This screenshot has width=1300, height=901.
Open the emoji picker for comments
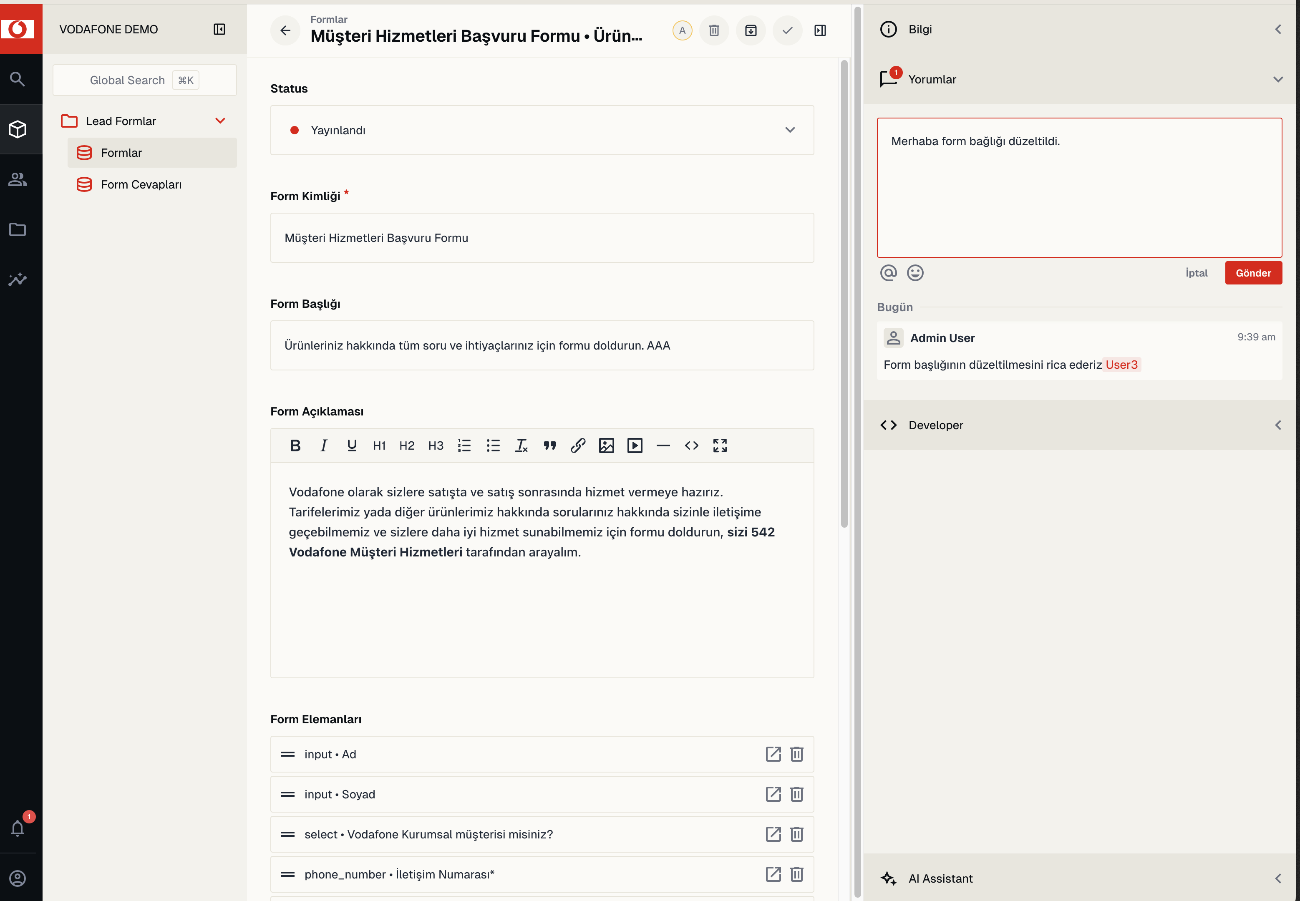click(x=915, y=273)
